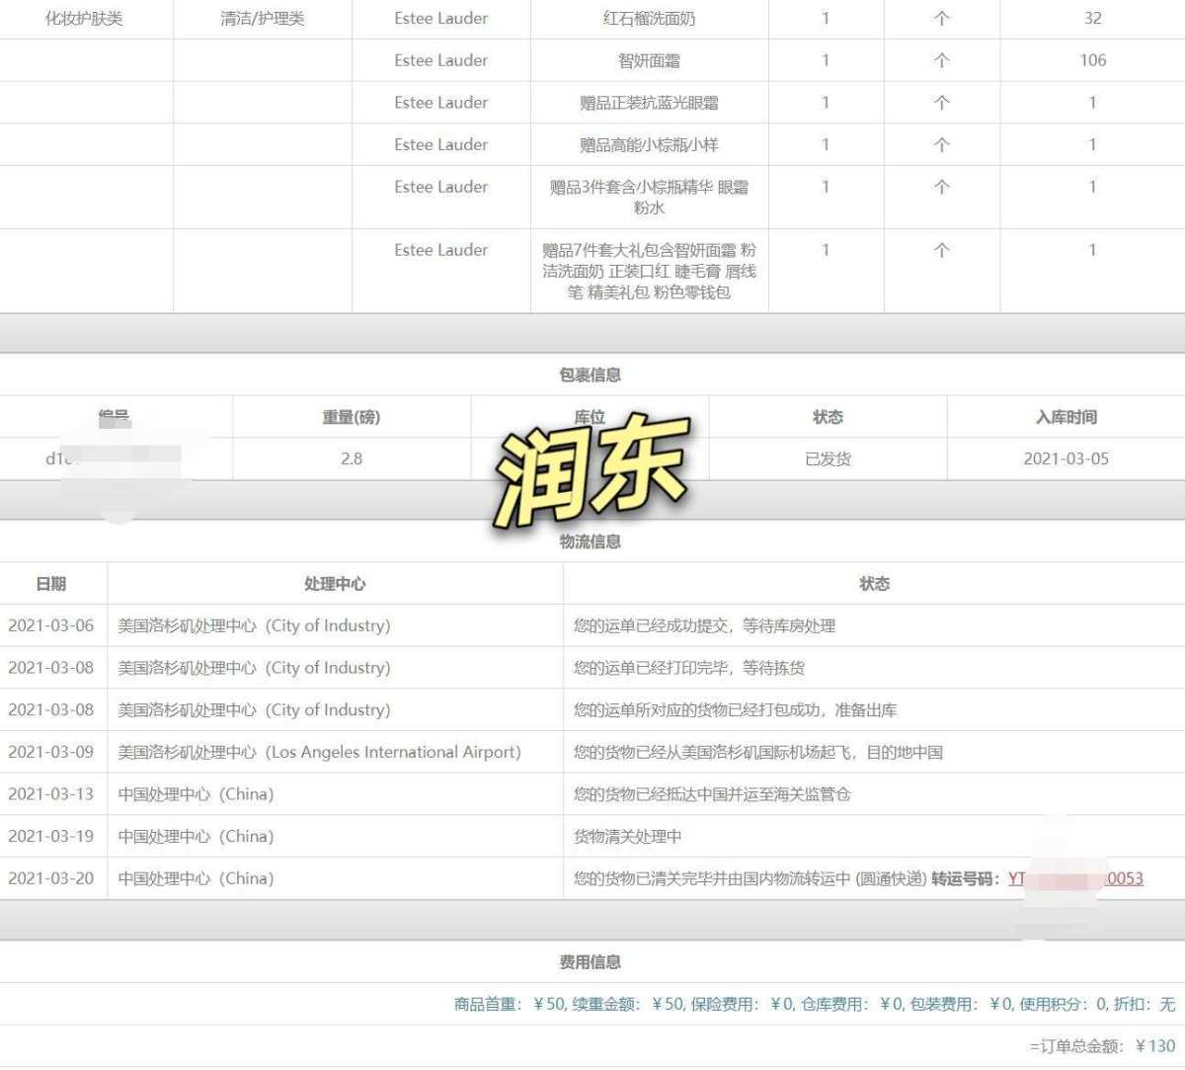Viewport: 1185px width, 1070px height.
Task: Select the 订单总金额 ¥130 total row
Action: click(x=1099, y=1046)
